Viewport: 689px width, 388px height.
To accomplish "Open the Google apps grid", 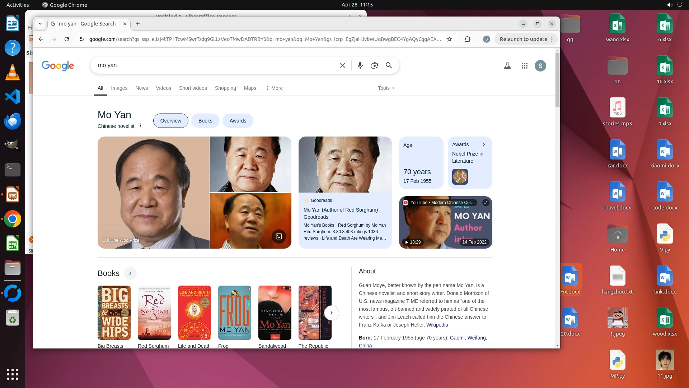I will pyautogui.click(x=525, y=66).
